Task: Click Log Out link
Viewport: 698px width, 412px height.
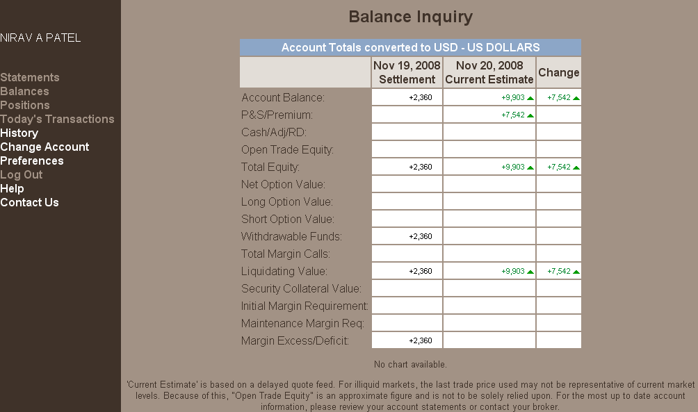Action: point(22,174)
